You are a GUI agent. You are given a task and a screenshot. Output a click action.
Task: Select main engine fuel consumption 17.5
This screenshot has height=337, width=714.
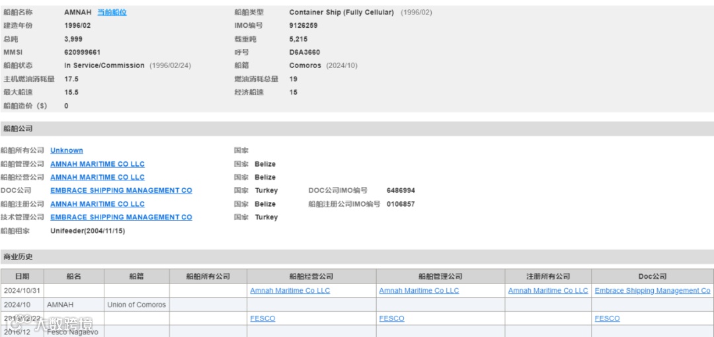coord(71,79)
